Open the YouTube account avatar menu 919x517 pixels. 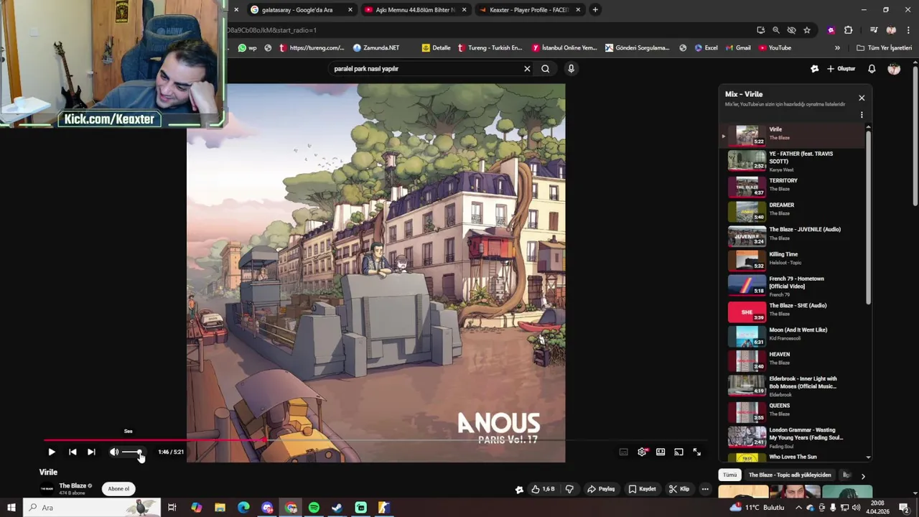894,69
